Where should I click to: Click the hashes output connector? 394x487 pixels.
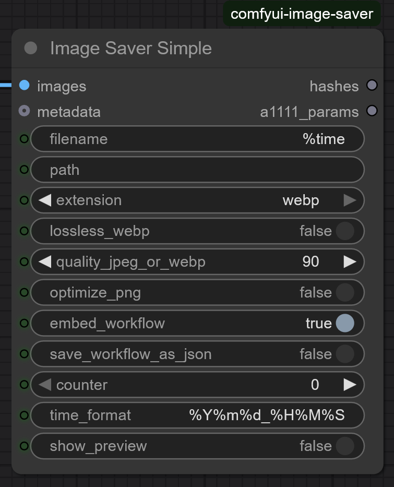[x=372, y=85]
